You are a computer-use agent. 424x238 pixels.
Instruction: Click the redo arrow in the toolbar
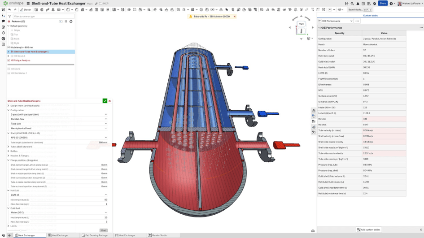coord(15,10)
